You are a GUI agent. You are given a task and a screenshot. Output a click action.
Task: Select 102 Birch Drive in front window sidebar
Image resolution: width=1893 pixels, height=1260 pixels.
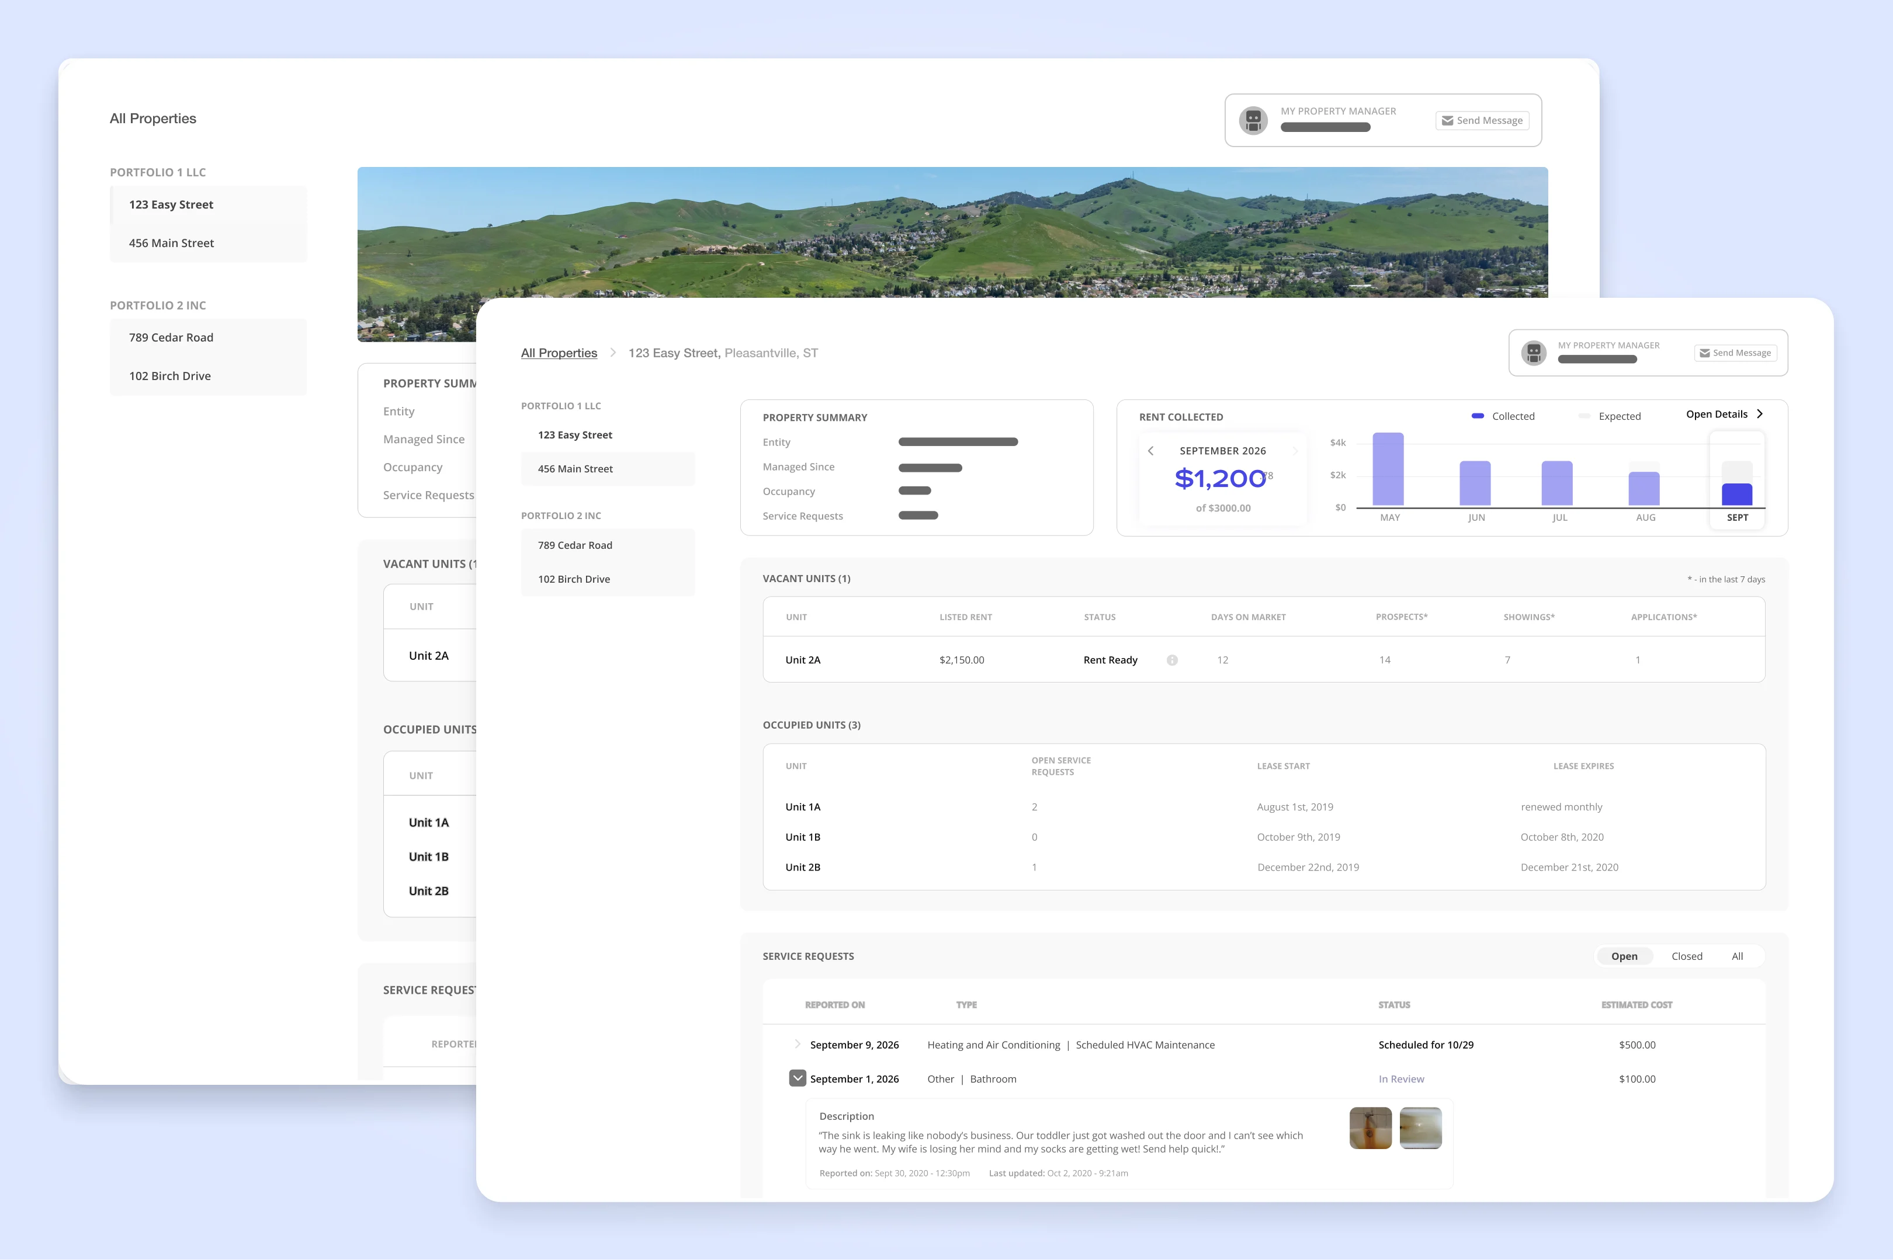coord(608,579)
